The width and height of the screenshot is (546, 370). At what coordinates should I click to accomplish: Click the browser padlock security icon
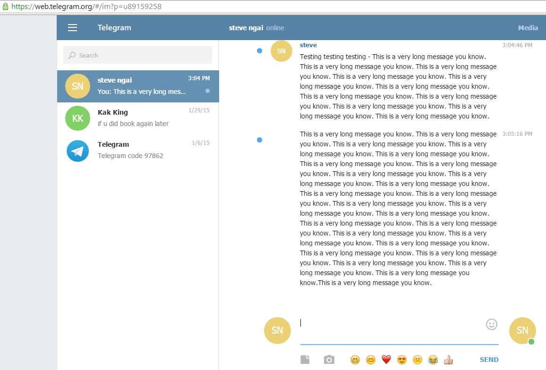[x=5, y=6]
